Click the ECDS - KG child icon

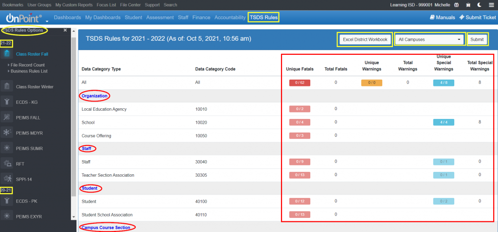pyautogui.click(x=7, y=102)
